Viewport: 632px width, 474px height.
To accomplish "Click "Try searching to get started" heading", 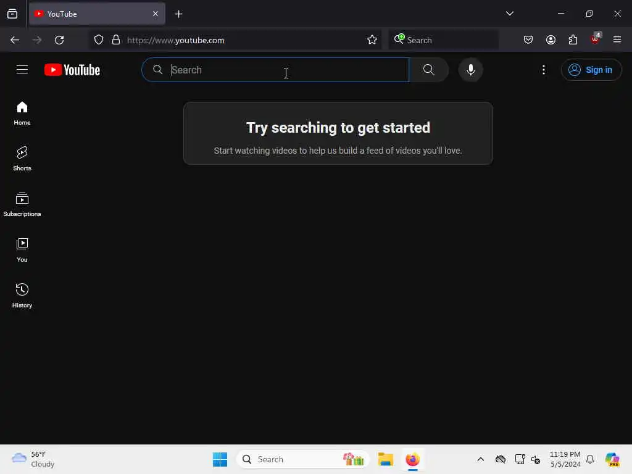I will [x=338, y=128].
